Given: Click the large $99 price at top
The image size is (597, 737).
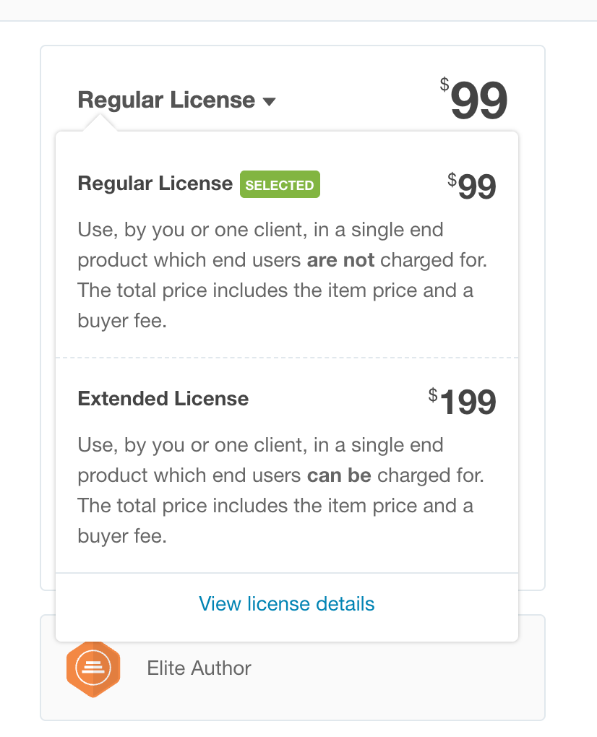Looking at the screenshot, I should tap(478, 102).
